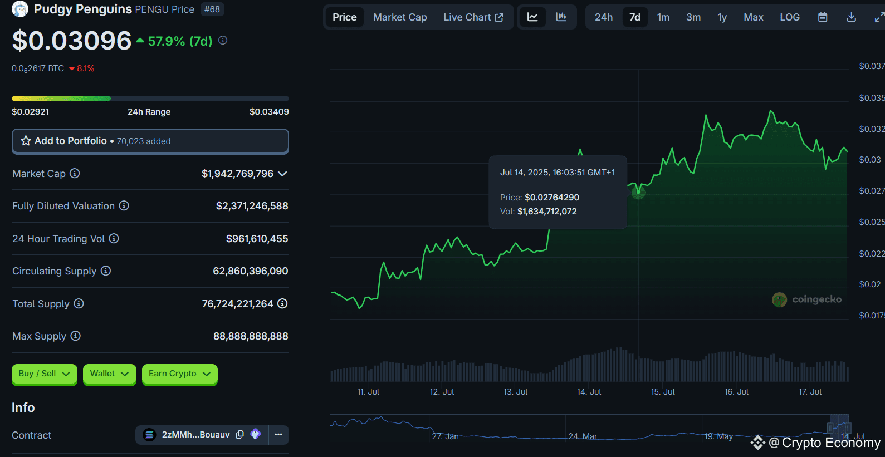Viewport: 885px width, 457px height.
Task: Select the Market Cap chart tab
Action: point(400,17)
